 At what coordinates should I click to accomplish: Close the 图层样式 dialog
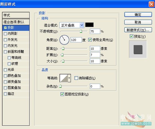[x=151, y=4]
